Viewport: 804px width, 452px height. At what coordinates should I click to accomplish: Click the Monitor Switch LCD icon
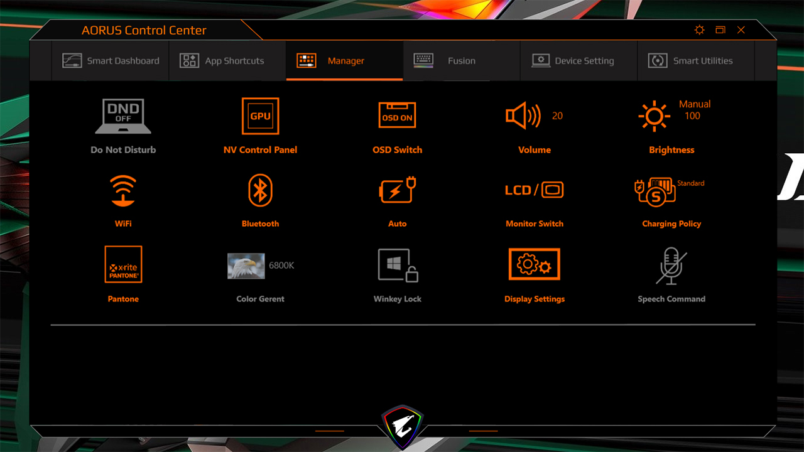click(x=535, y=190)
